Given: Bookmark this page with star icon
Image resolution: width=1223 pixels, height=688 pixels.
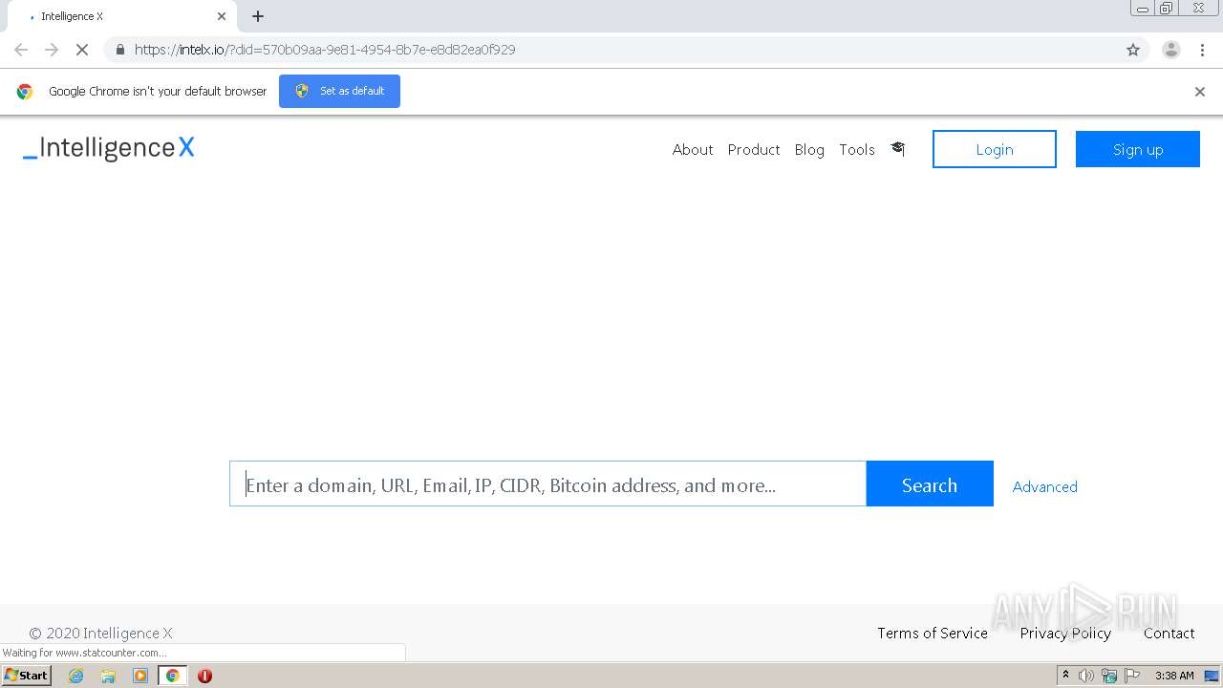Looking at the screenshot, I should pyautogui.click(x=1133, y=50).
